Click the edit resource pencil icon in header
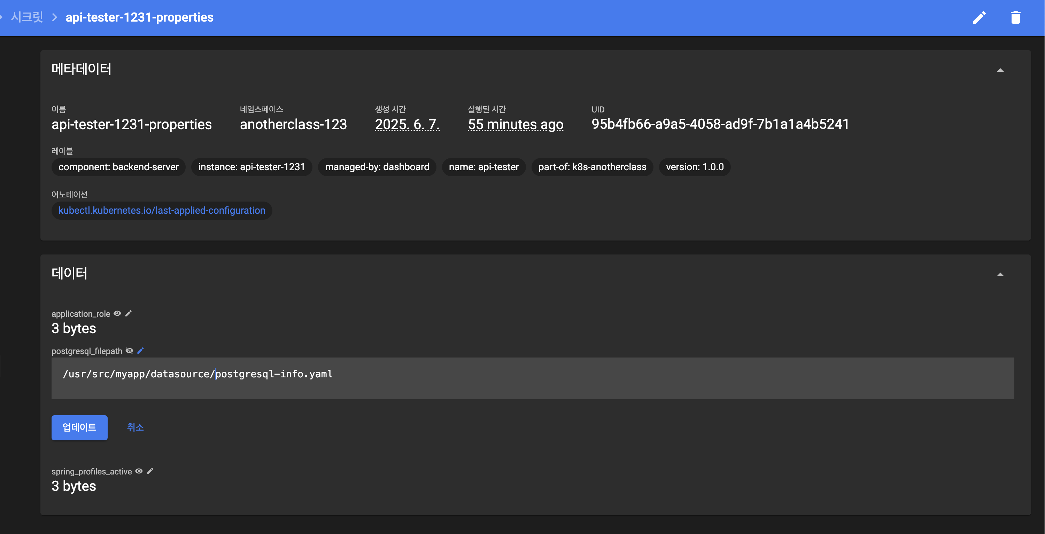 pyautogui.click(x=979, y=17)
